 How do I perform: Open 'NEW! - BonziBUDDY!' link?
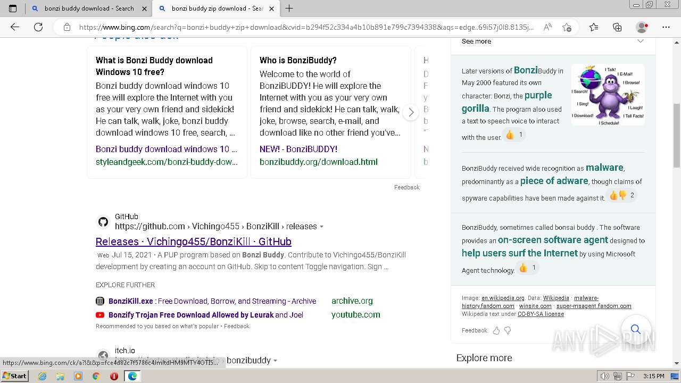(298, 149)
